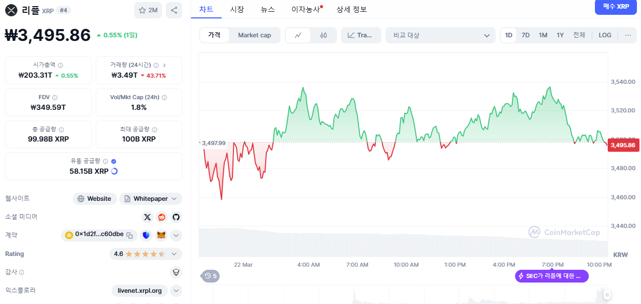Expand more contract addresses chevron
Image resolution: width=641 pixels, height=304 pixels.
click(176, 236)
